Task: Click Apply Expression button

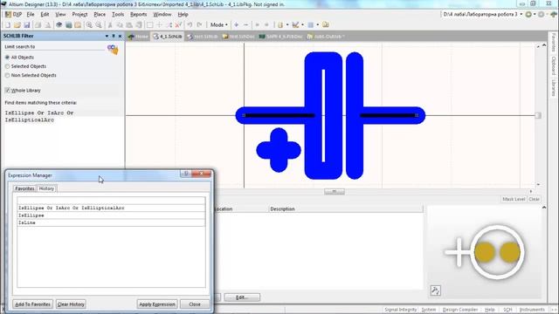Action: point(157,304)
